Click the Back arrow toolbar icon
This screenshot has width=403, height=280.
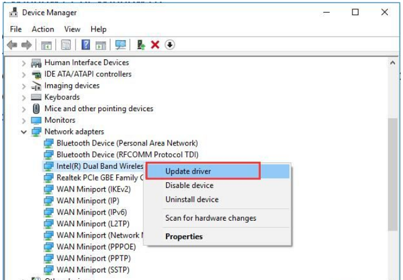[x=12, y=45]
